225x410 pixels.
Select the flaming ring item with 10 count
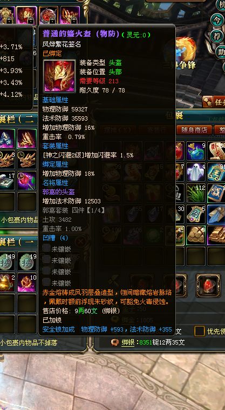pyautogui.click(x=27, y=282)
